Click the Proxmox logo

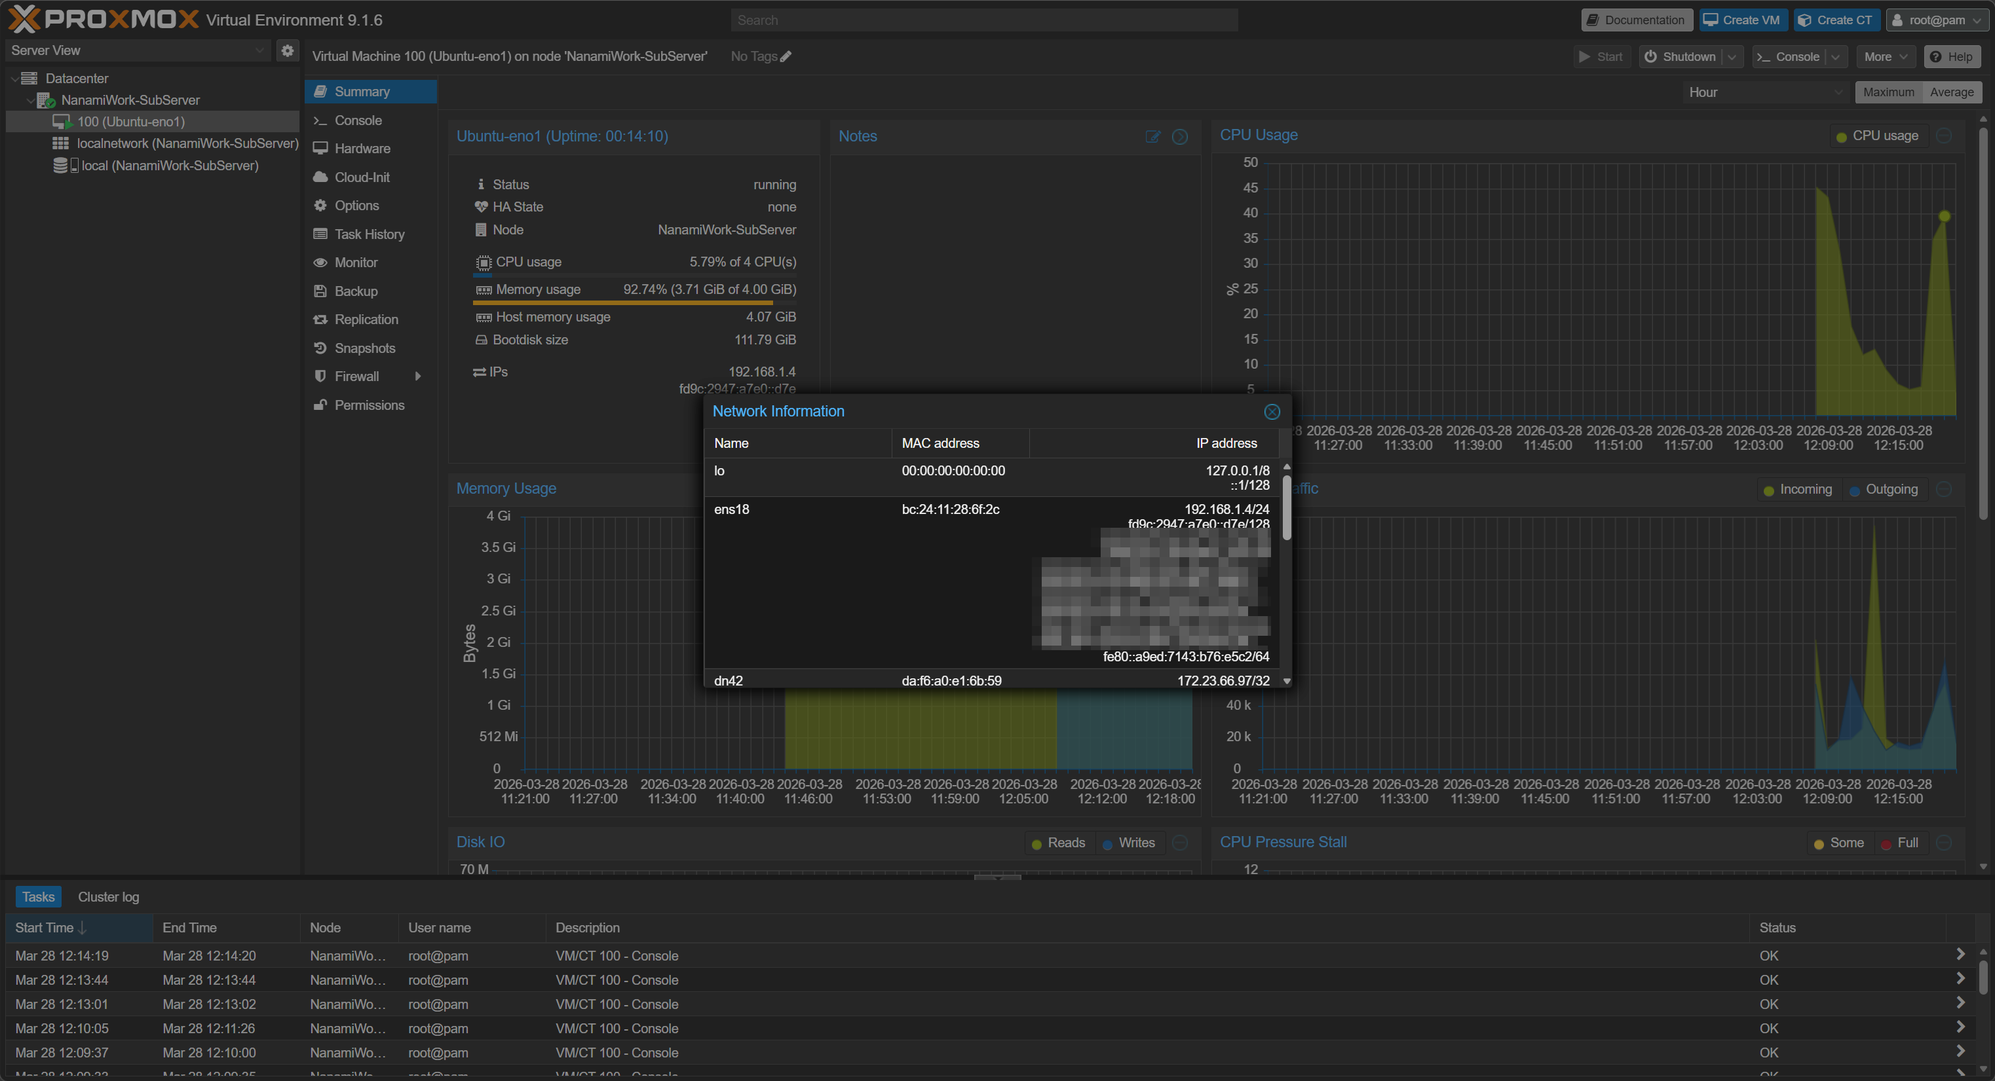pyautogui.click(x=103, y=20)
